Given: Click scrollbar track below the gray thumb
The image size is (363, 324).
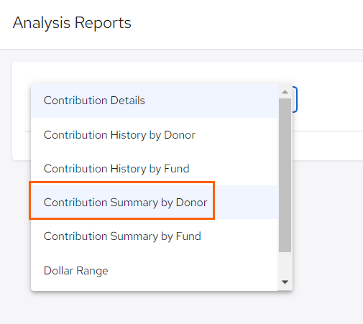Looking at the screenshot, I should pos(285,264).
